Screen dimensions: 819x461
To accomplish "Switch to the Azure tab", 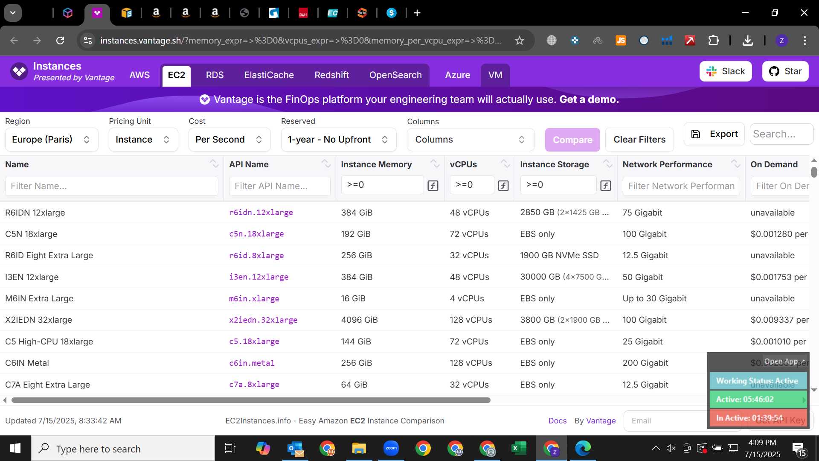I will 457,75.
